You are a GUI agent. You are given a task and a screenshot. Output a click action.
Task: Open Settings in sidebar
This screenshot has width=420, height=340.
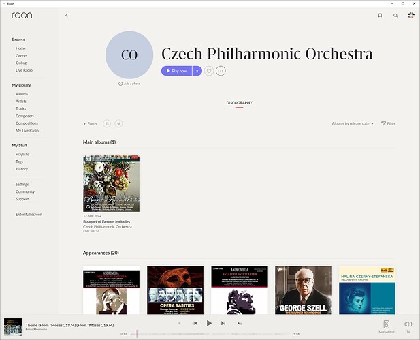[22, 185]
